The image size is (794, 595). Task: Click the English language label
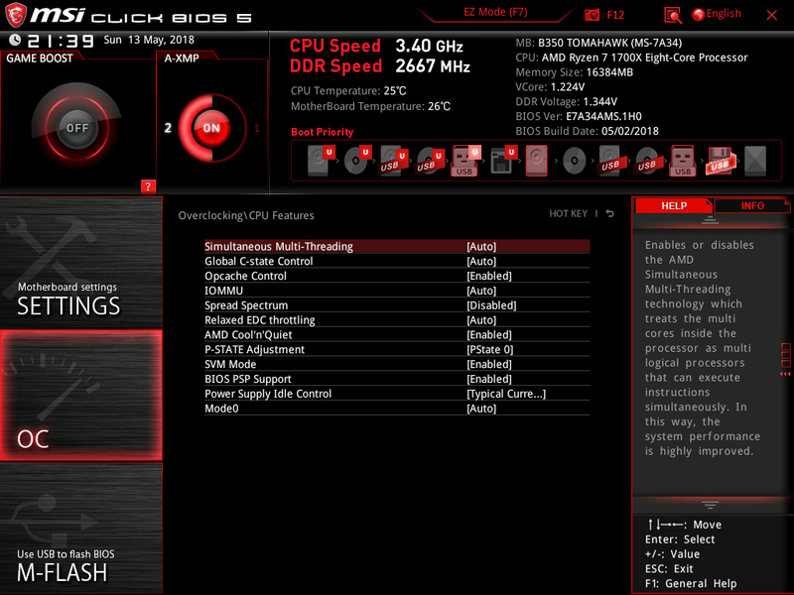(724, 14)
